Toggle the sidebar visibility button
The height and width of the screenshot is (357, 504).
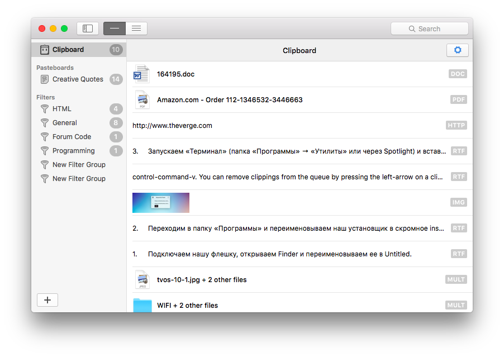click(x=88, y=28)
